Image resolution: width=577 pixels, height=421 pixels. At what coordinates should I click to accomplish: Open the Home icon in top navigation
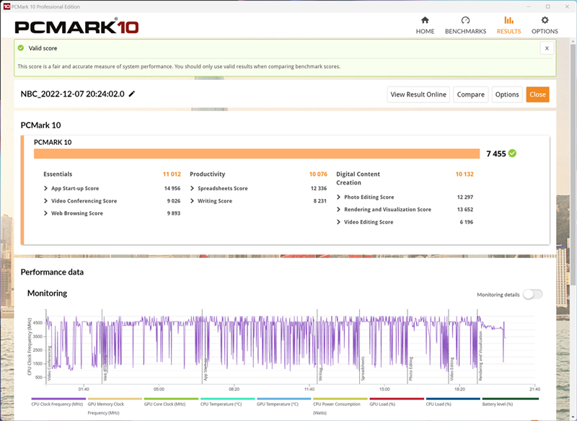pos(425,21)
